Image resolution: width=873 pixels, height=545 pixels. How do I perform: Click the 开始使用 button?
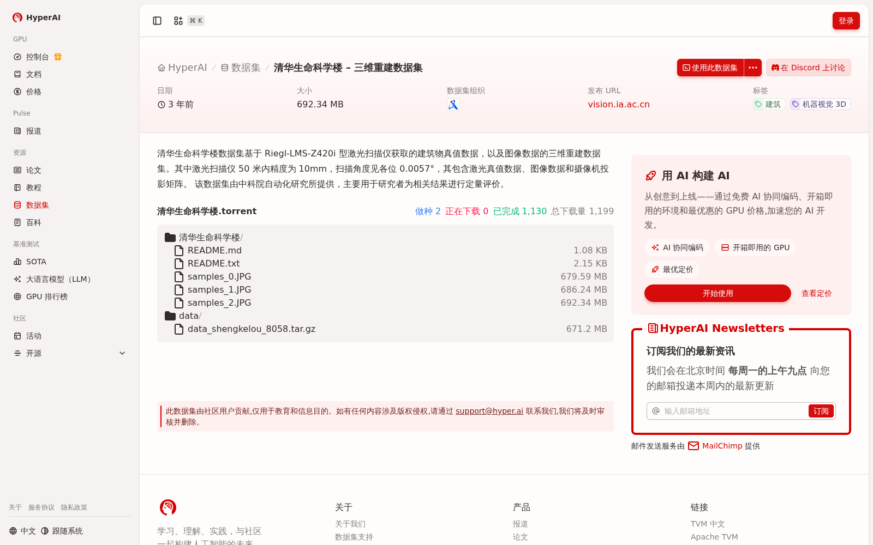(x=717, y=293)
